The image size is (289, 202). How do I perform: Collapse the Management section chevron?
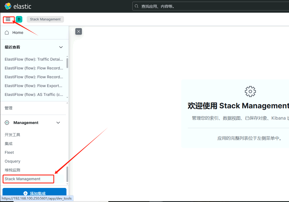58,123
